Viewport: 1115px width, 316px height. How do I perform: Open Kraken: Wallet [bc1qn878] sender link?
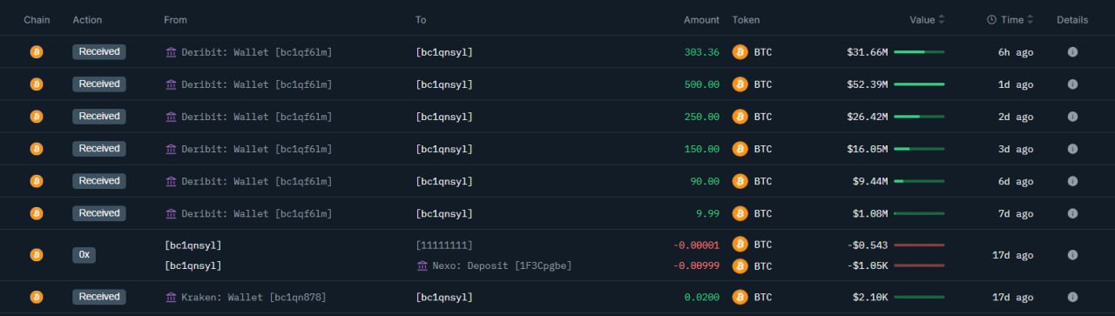click(253, 297)
